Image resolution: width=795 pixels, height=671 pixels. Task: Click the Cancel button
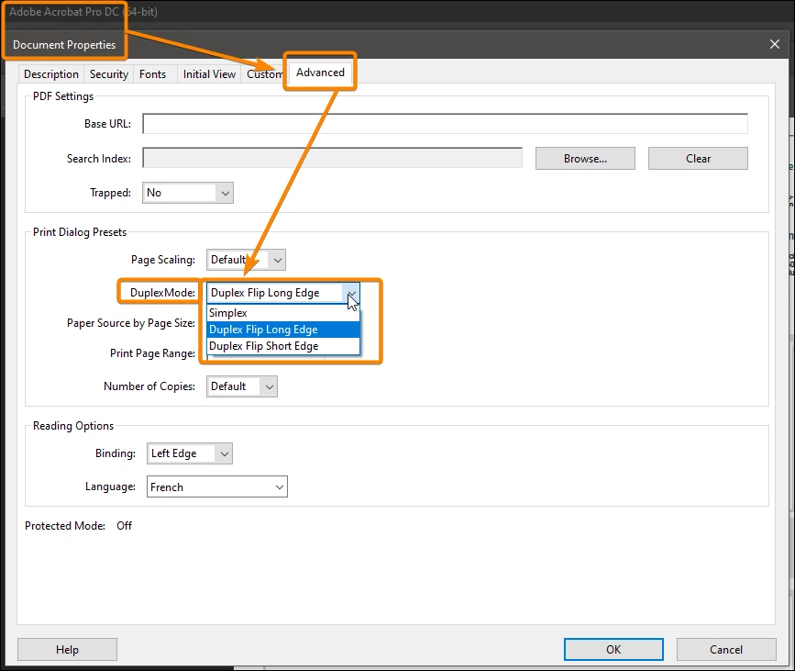point(726,650)
